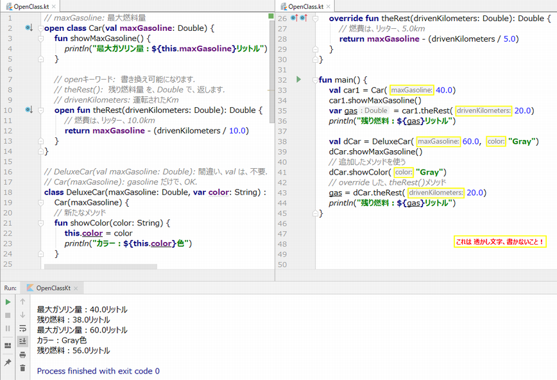Click the comment '// 追加したメソッドを使う' on line 40

(x=367, y=162)
